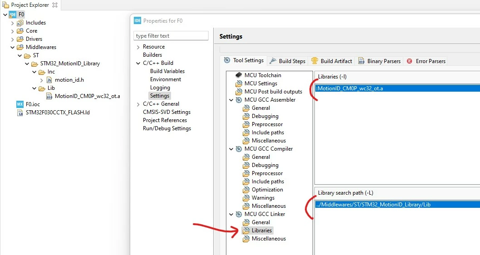The width and height of the screenshot is (480, 255).
Task: Open CMSIS-SVD Settings page
Action: (x=167, y=112)
